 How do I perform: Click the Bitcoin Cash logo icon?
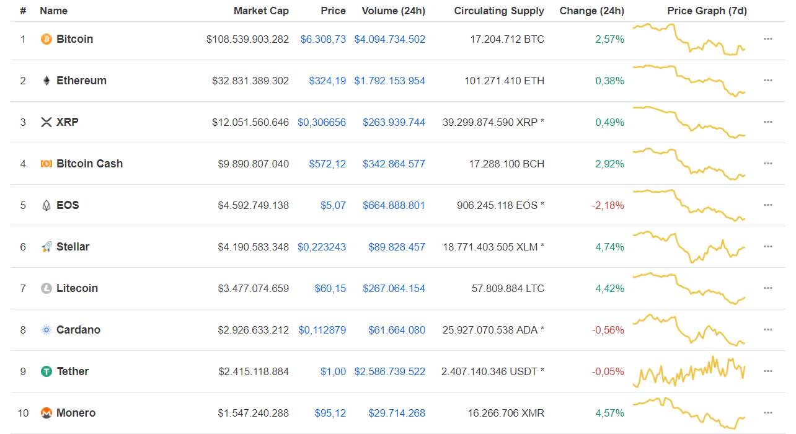pos(46,163)
